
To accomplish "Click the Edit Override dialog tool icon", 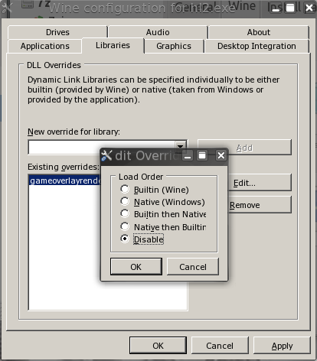I will tap(106, 155).
